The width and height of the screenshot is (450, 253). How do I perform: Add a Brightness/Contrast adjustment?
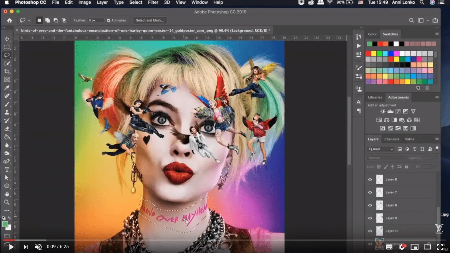383,111
